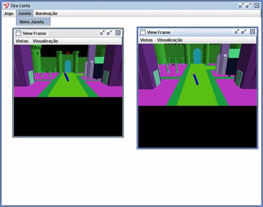Maximize the right View Frame
Viewport: 263px width, 207px height.
(243, 32)
